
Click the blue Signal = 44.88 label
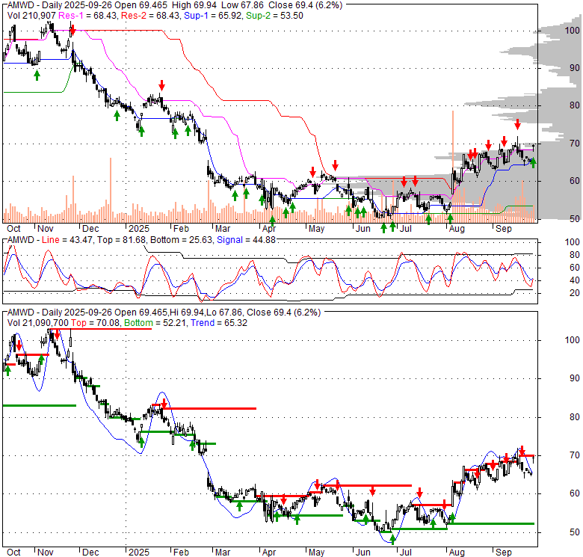246,240
